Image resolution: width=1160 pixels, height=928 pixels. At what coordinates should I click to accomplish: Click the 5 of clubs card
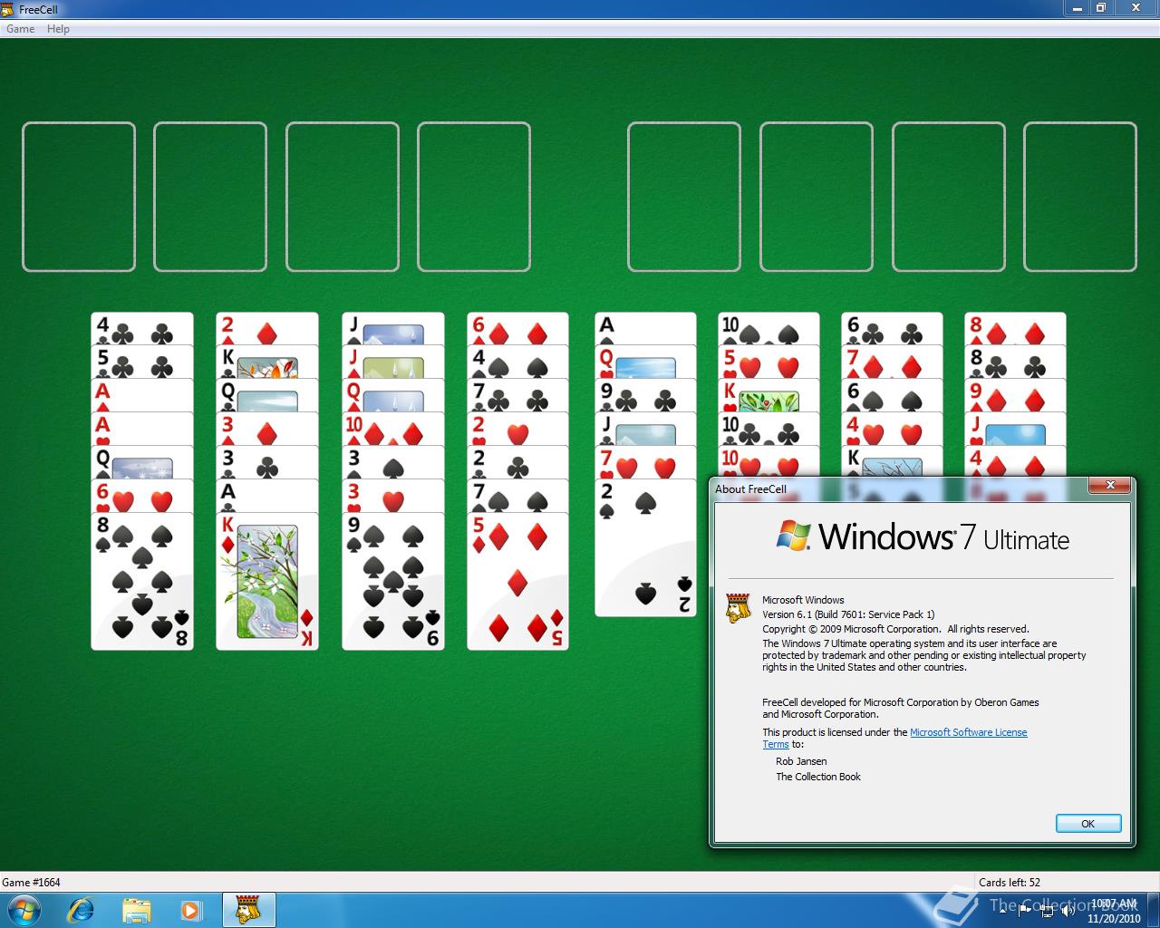coord(142,362)
